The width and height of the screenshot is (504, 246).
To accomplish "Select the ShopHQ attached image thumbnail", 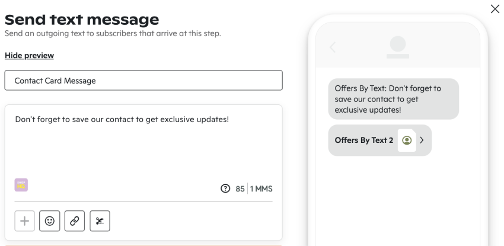I will coord(21,185).
